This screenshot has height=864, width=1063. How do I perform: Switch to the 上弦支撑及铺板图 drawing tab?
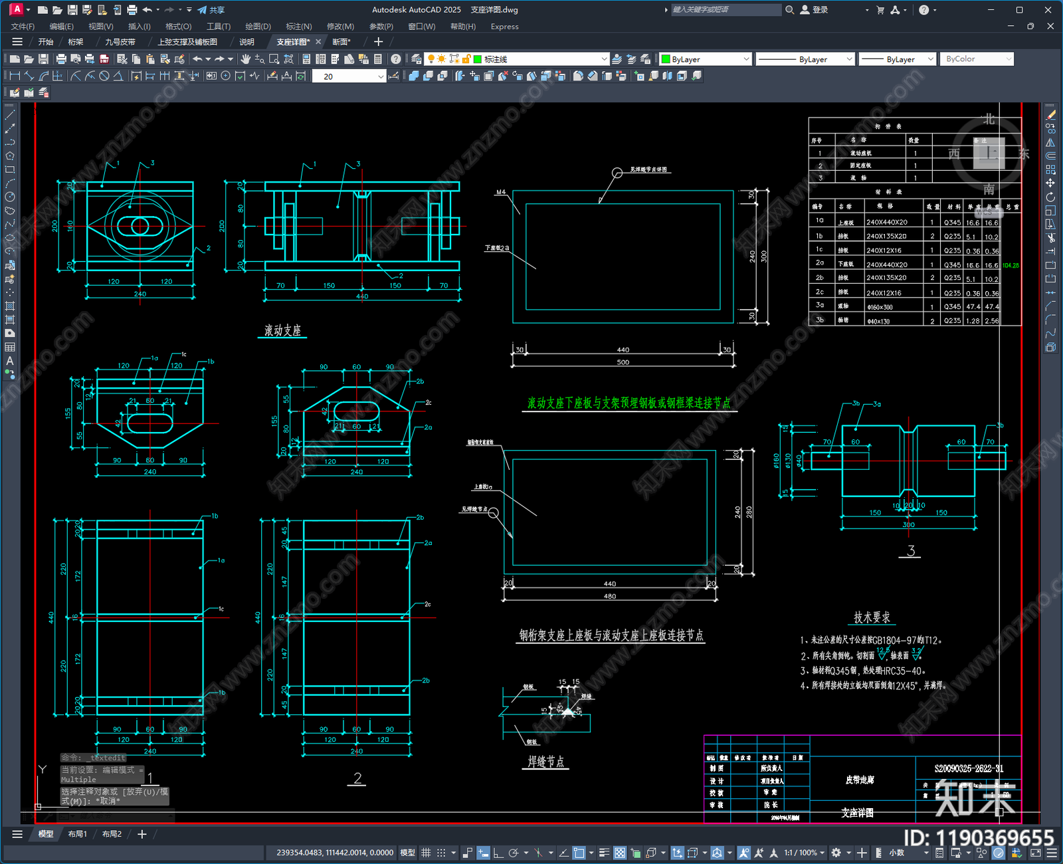[x=187, y=42]
